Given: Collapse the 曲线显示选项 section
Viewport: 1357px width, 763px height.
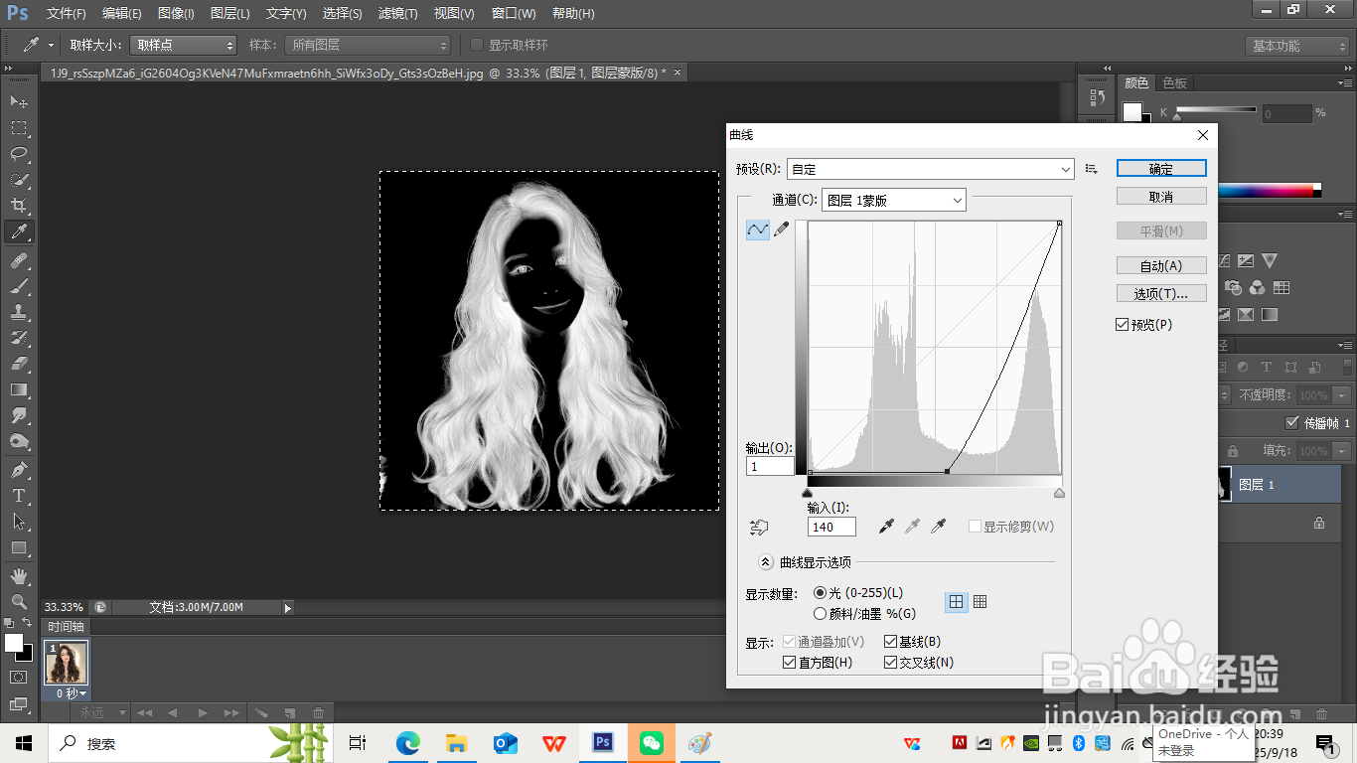Looking at the screenshot, I should pos(765,562).
